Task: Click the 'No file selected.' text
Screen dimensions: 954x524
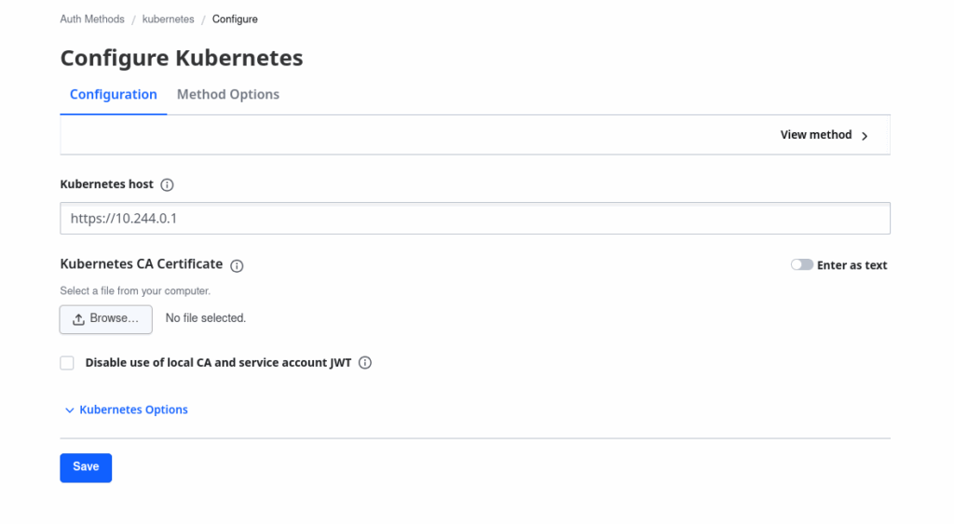Action: (206, 318)
